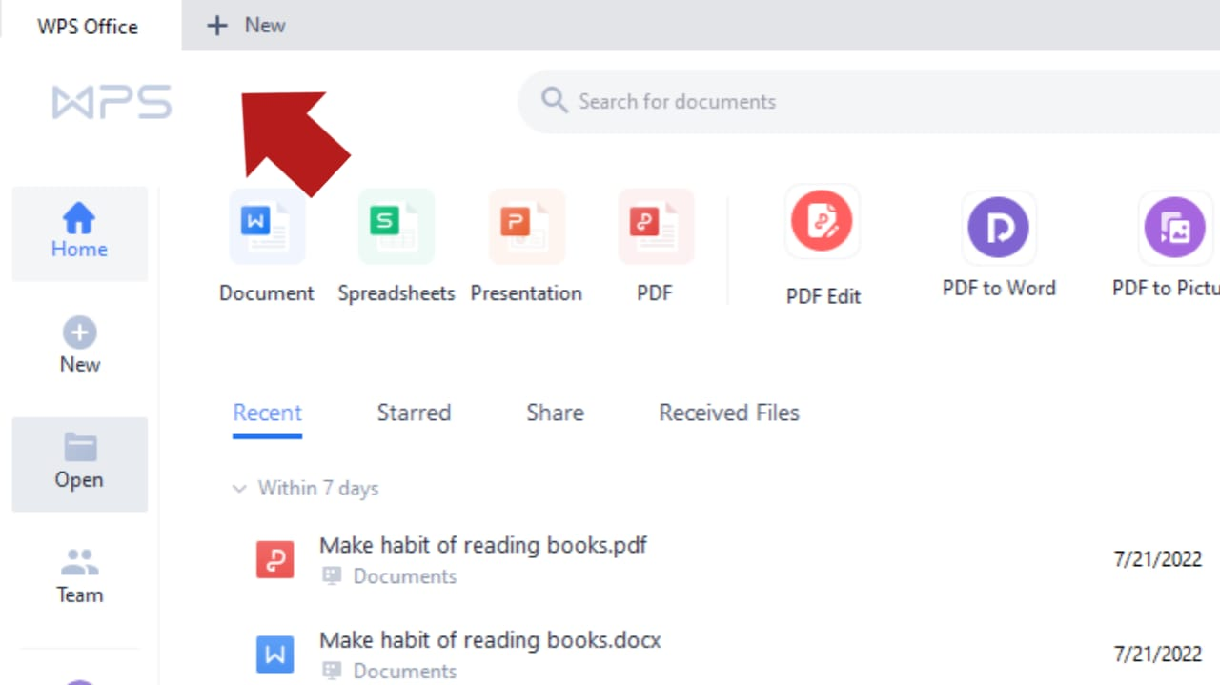Launch the PDF Edit tool

click(823, 222)
